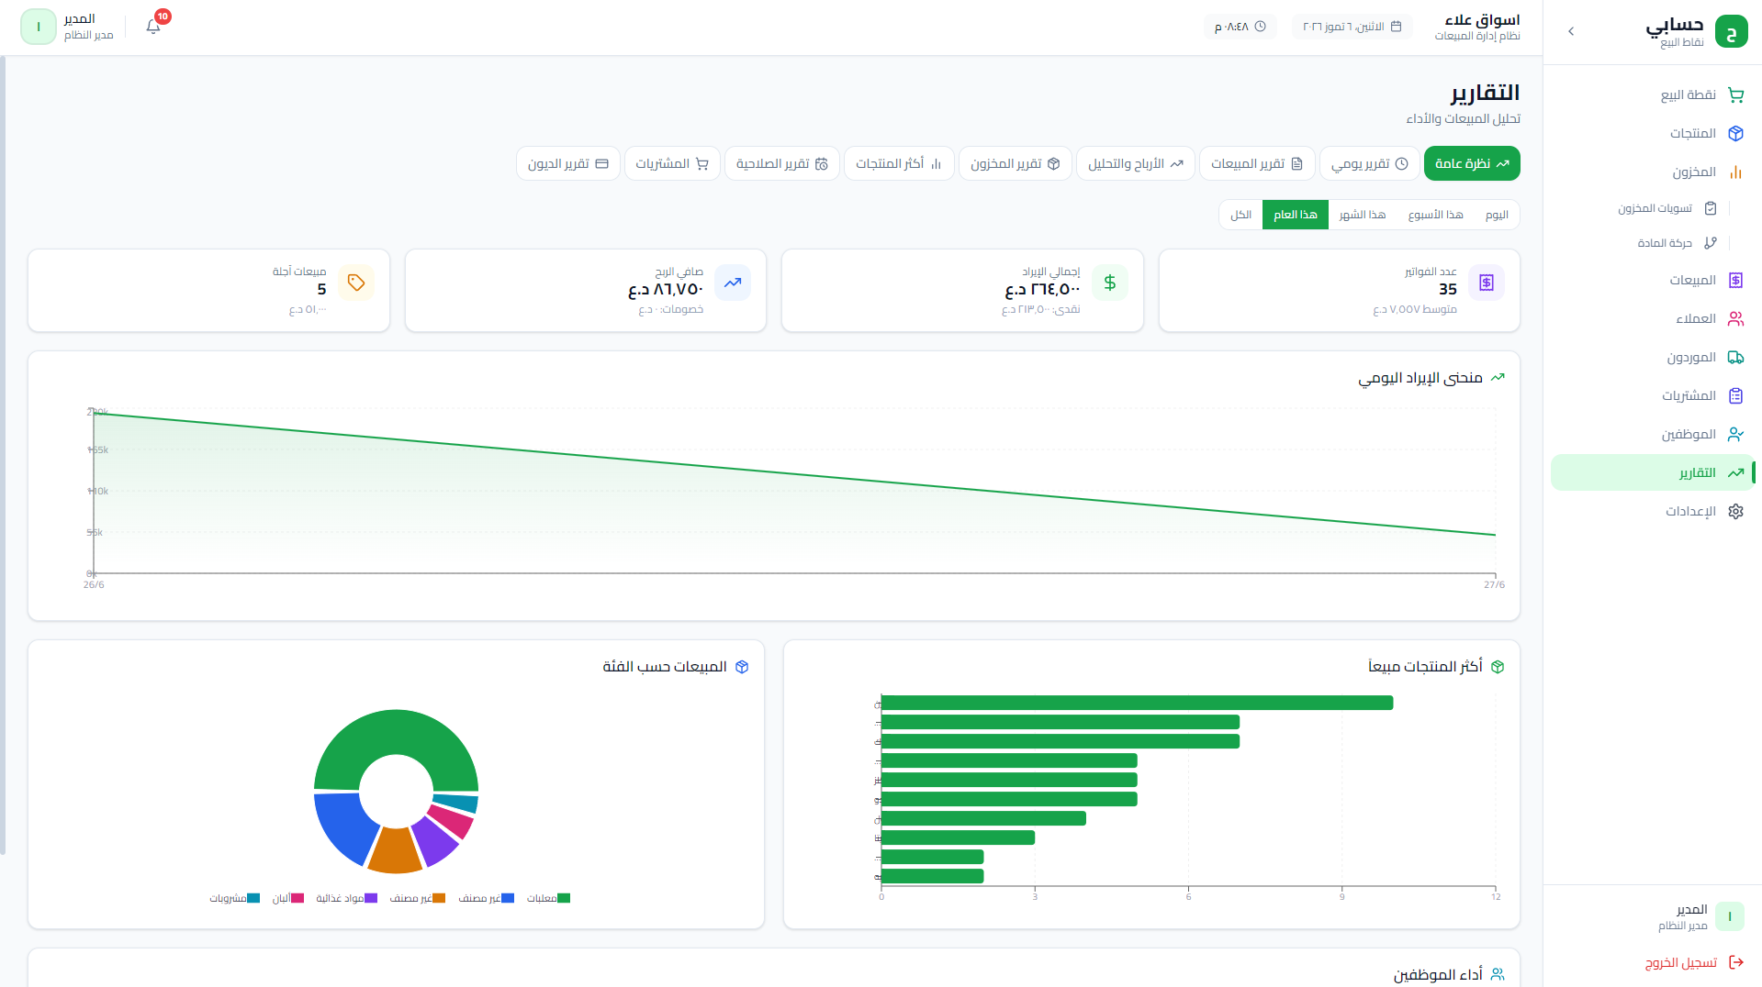The height and width of the screenshot is (987, 1762).
Task: Click the shopping cart icon for نقطة البيع
Action: coord(1735,94)
